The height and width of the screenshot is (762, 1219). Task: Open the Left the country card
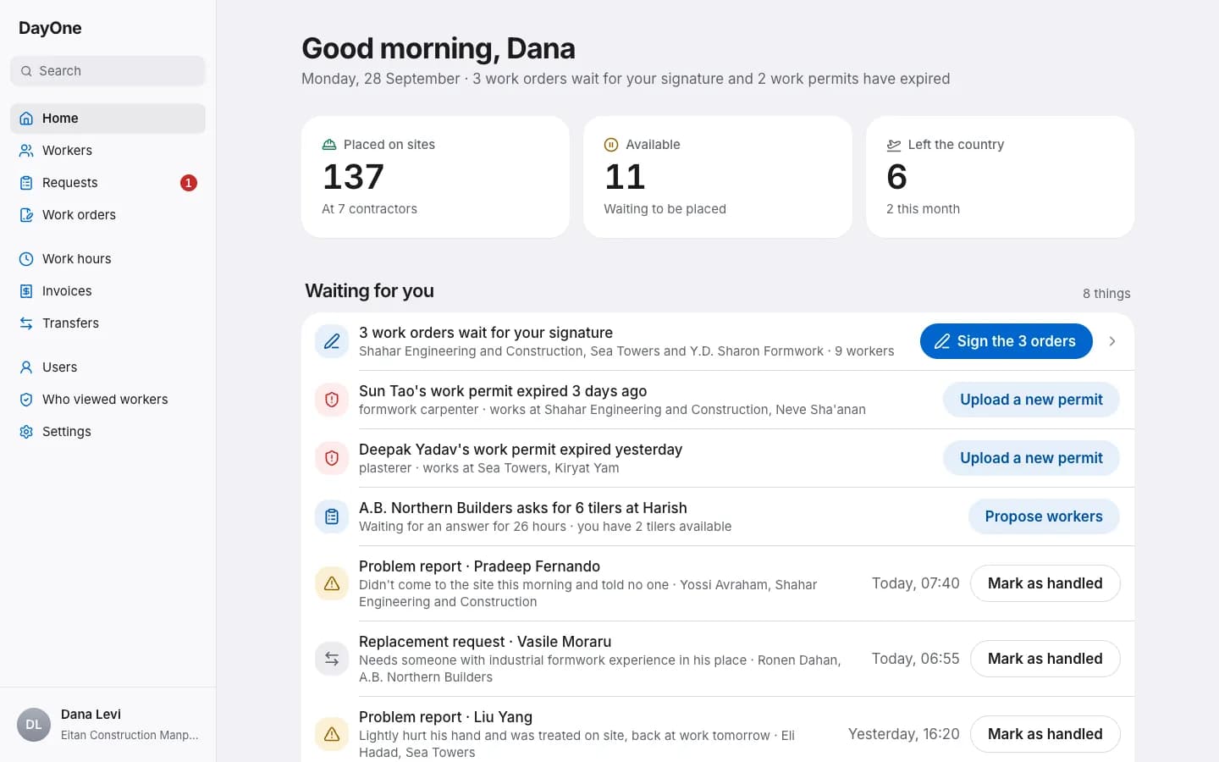(1000, 177)
